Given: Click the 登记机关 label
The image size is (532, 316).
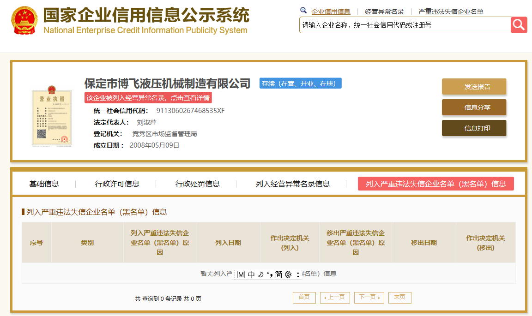Looking at the screenshot, I should [108, 134].
